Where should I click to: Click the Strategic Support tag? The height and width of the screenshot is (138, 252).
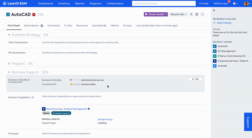[x=61, y=113]
